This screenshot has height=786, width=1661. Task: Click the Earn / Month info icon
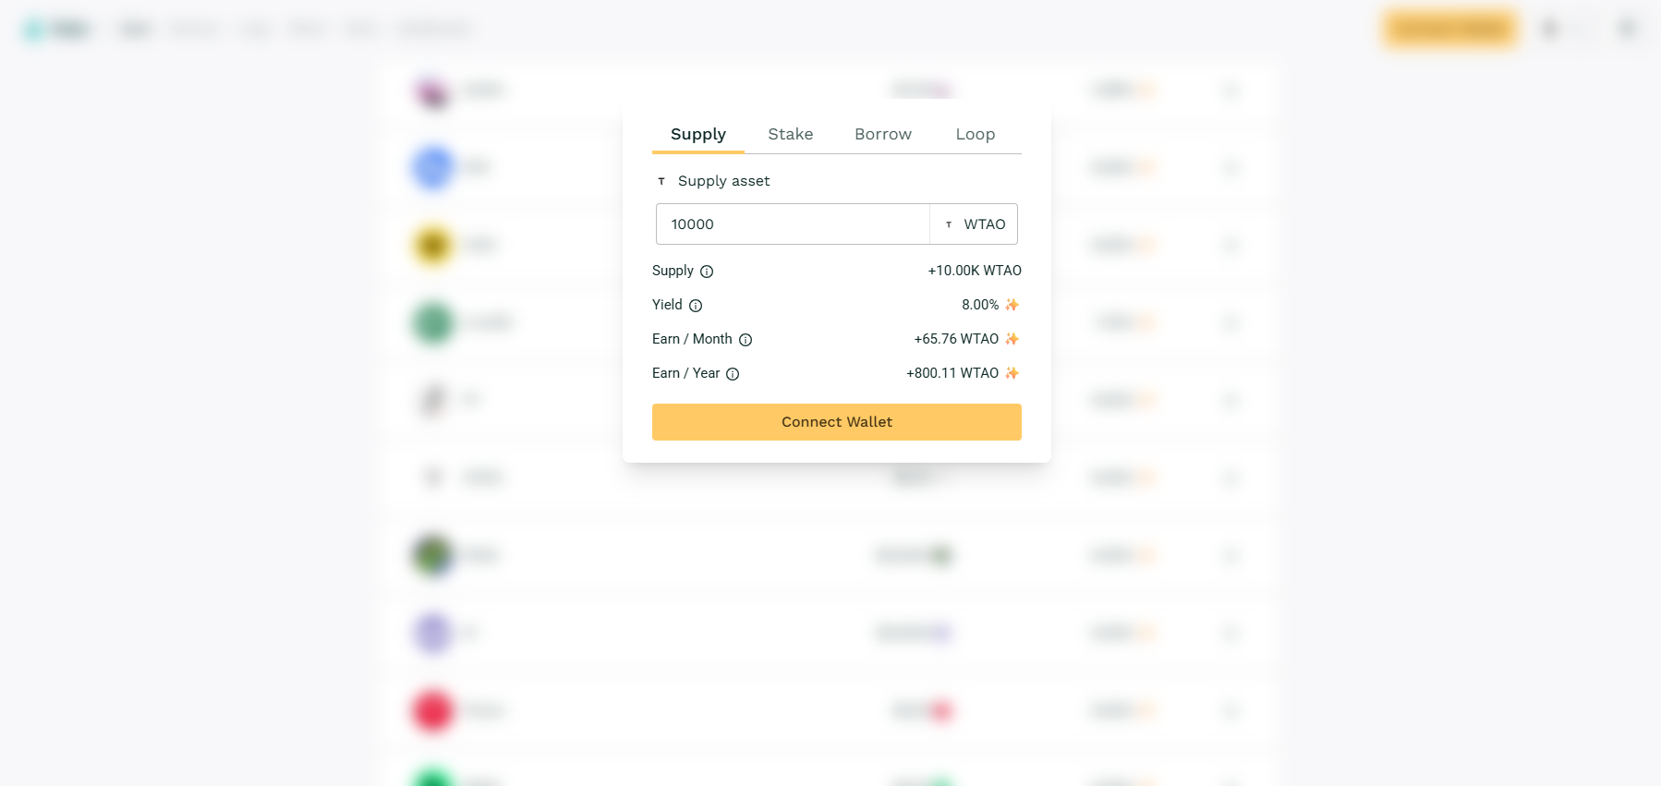point(746,340)
